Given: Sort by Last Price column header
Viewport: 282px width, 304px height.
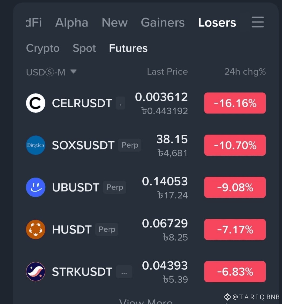Looking at the screenshot, I should pyautogui.click(x=167, y=72).
